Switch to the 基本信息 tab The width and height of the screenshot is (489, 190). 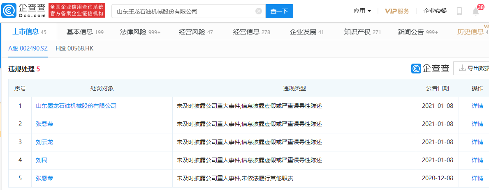(85, 32)
